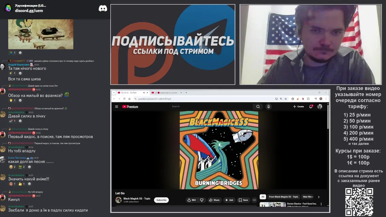Switch to the second YouTube browser tab
Image resolution: width=386 pixels, height=217 pixels.
click(x=167, y=93)
